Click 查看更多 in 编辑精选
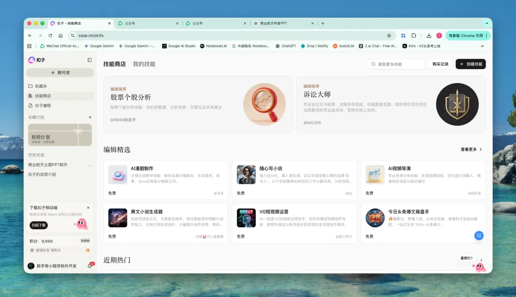The image size is (516, 297). (x=471, y=149)
